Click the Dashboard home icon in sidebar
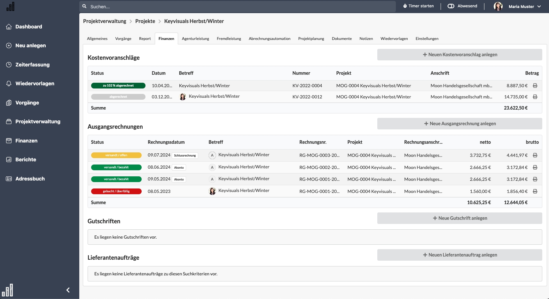This screenshot has width=549, height=299. click(9, 27)
